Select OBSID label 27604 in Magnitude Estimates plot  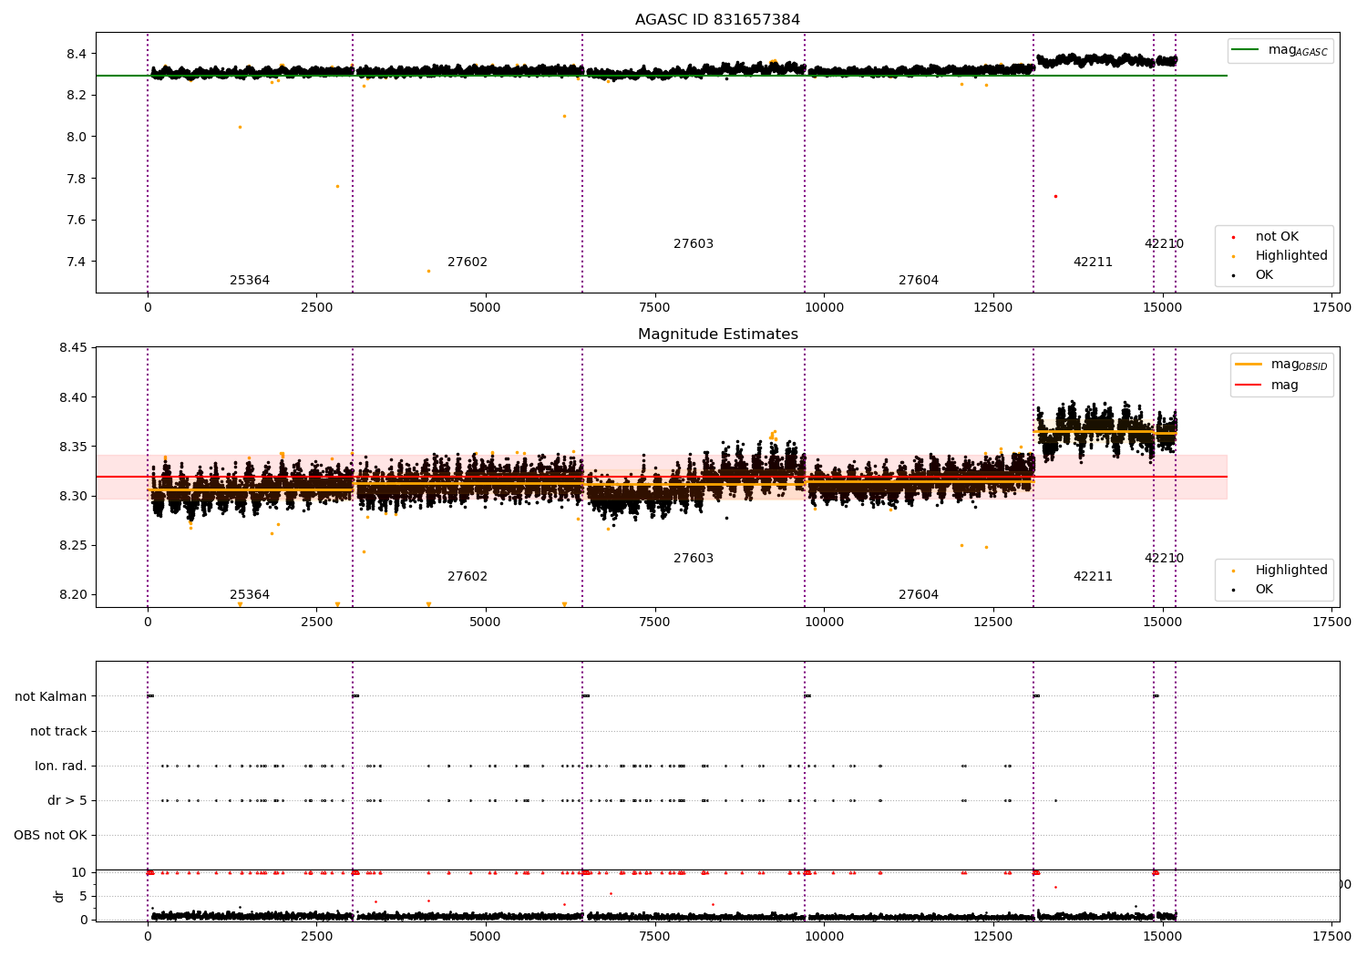(x=919, y=595)
